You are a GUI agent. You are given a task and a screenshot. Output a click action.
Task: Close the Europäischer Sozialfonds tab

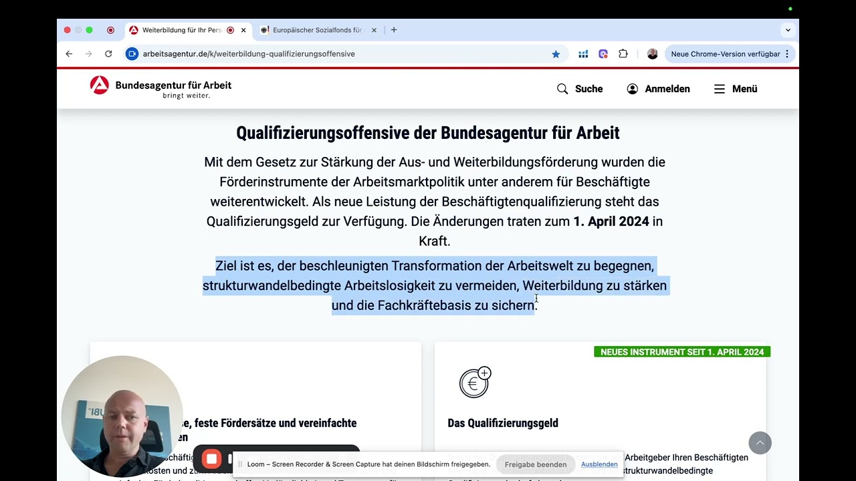coord(374,30)
